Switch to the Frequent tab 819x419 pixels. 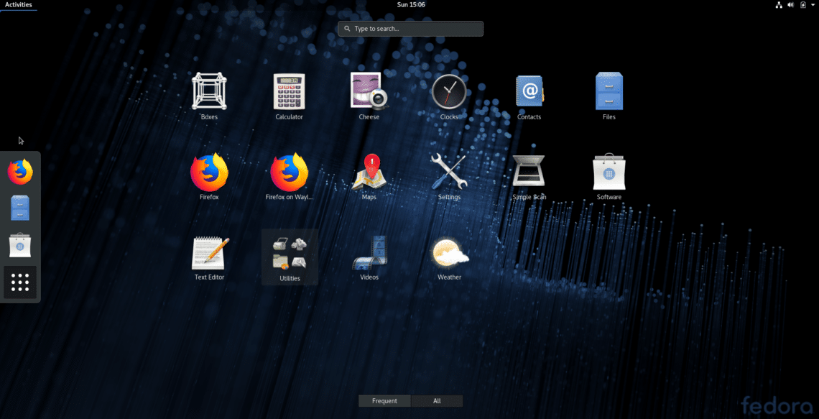(x=384, y=401)
